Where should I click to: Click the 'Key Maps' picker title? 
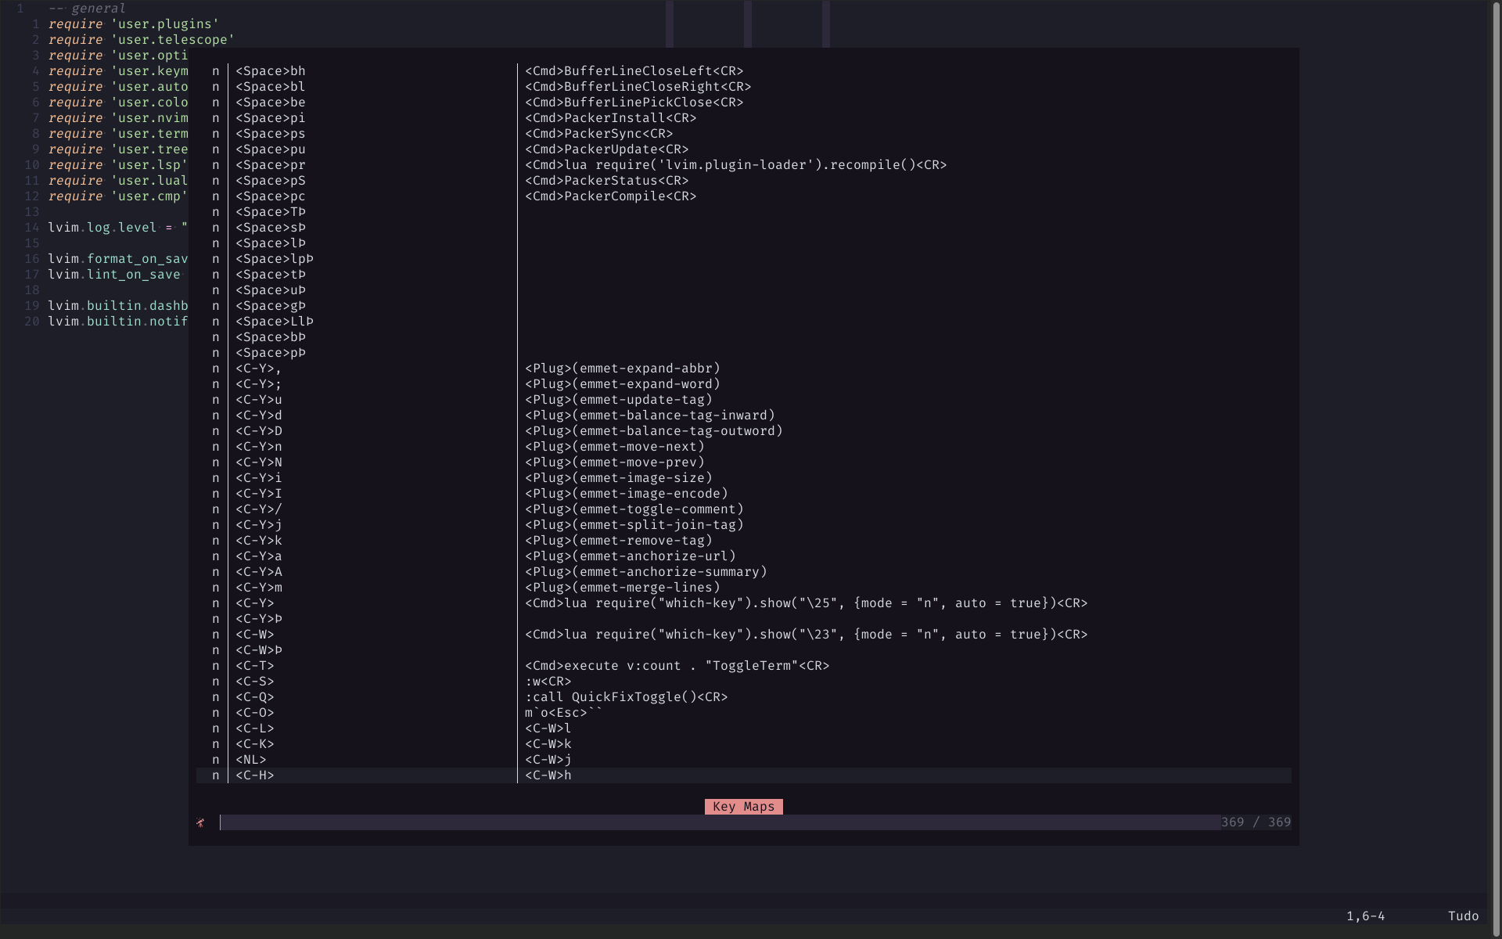coord(742,806)
